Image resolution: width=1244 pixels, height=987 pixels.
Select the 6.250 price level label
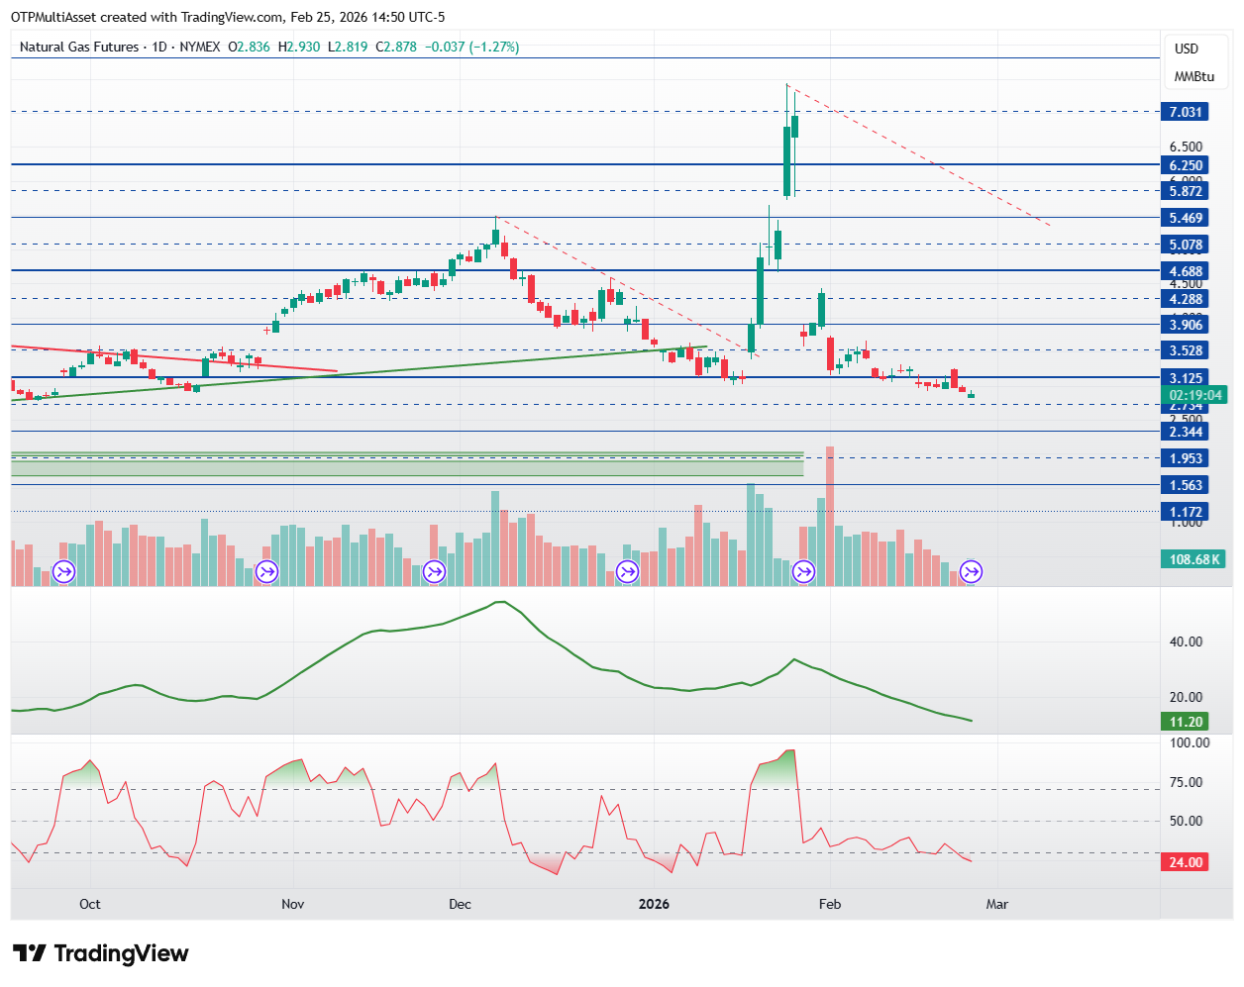coord(1186,165)
